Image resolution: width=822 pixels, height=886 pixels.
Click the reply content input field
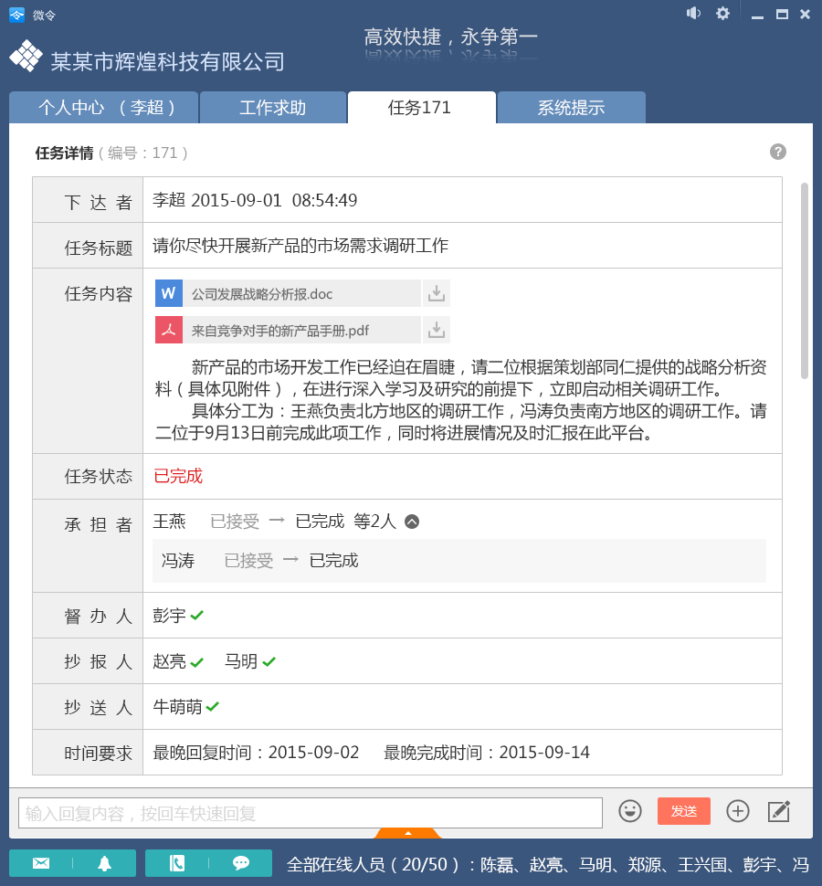(x=311, y=813)
